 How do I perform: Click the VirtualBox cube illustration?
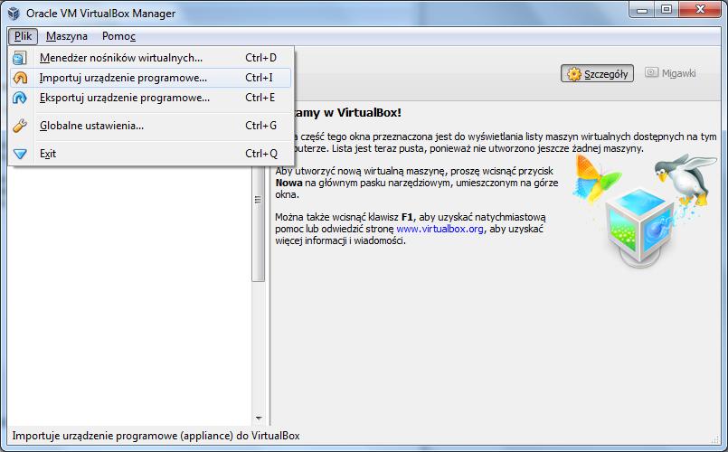coord(640,227)
